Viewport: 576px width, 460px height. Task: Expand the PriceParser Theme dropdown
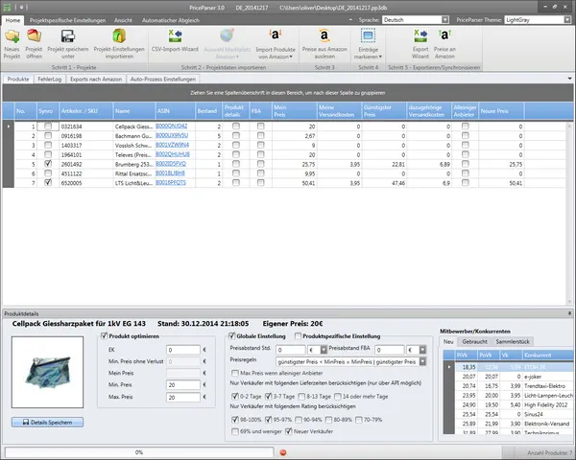pyautogui.click(x=567, y=20)
